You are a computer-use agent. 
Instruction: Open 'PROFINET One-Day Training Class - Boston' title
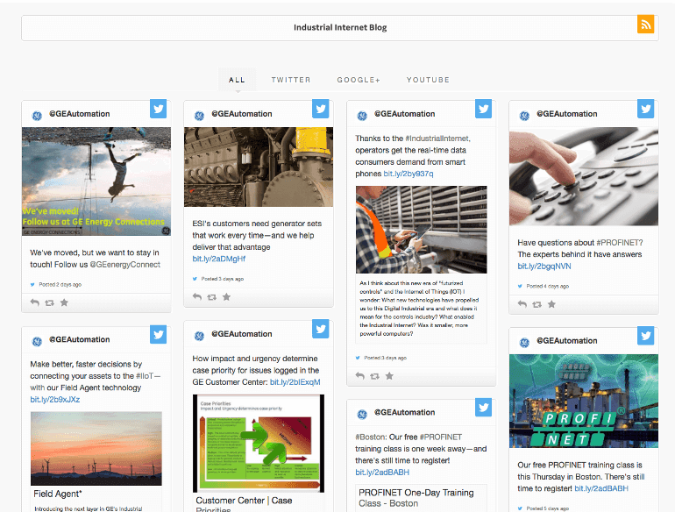(416, 498)
